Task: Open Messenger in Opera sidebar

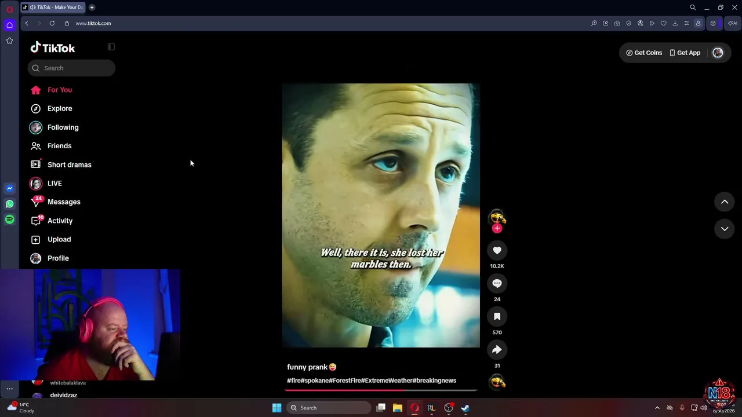Action: point(9,188)
